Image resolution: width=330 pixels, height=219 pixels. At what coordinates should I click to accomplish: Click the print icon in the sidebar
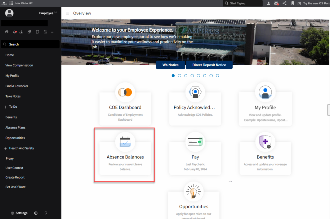coord(7,32)
